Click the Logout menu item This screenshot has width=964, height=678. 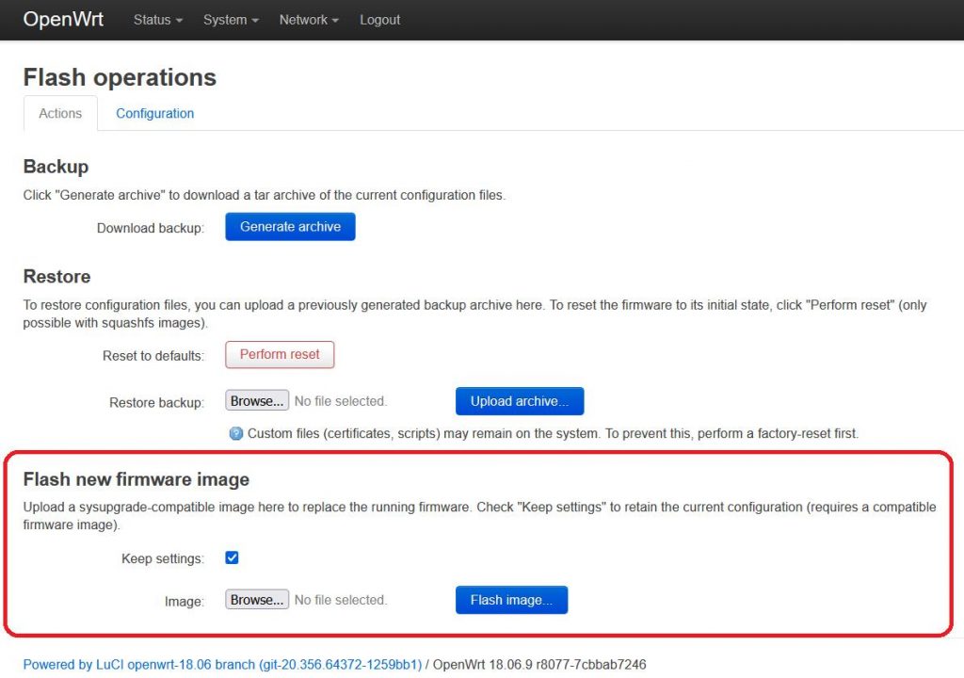(380, 20)
